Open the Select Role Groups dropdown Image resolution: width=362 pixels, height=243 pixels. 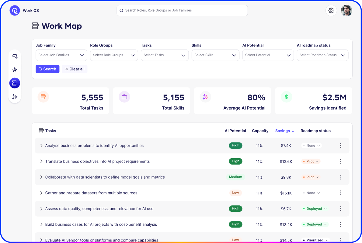click(x=114, y=55)
